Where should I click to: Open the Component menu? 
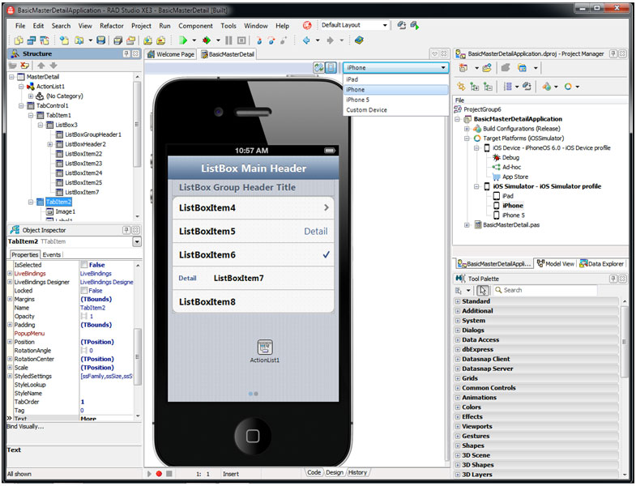coord(195,26)
